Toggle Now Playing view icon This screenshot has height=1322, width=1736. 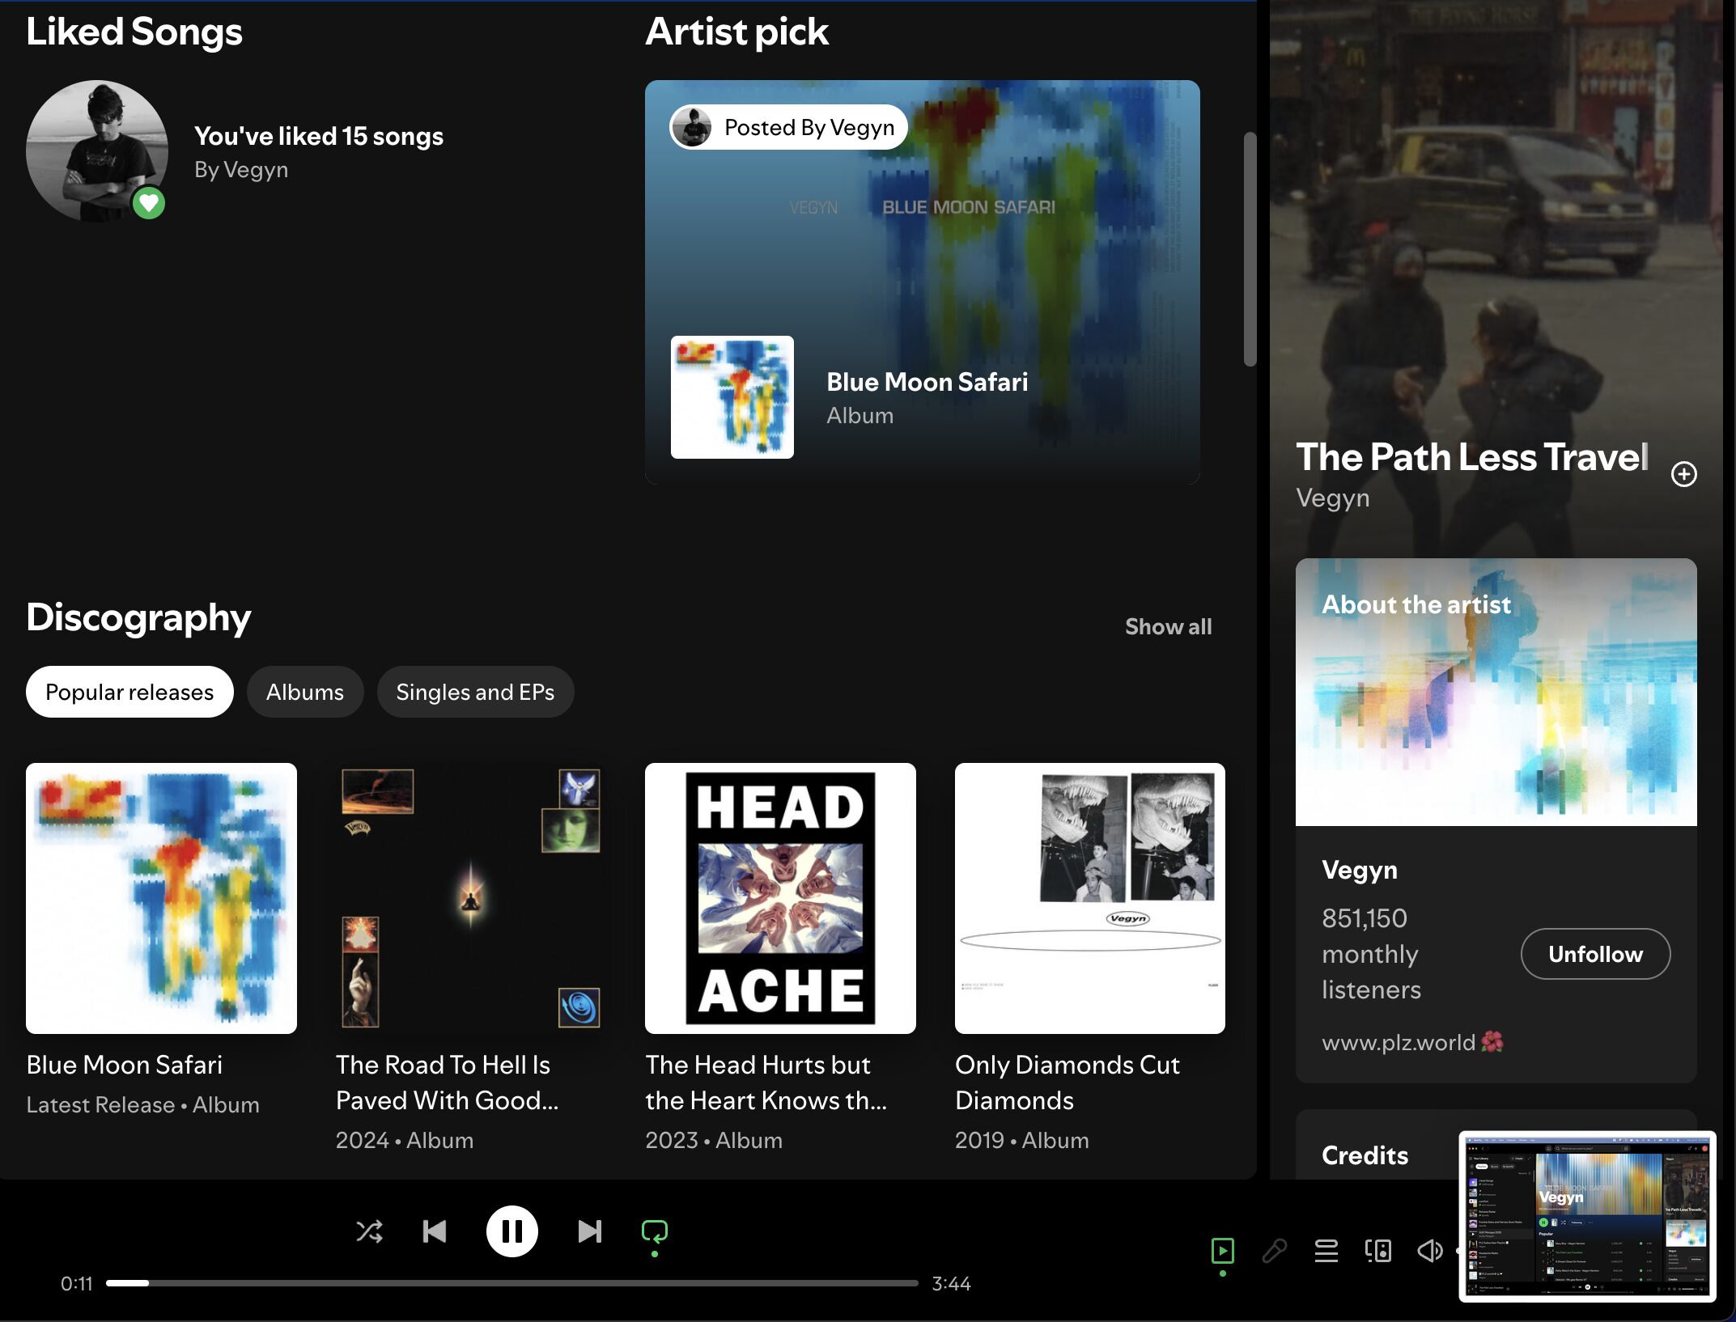click(1223, 1251)
